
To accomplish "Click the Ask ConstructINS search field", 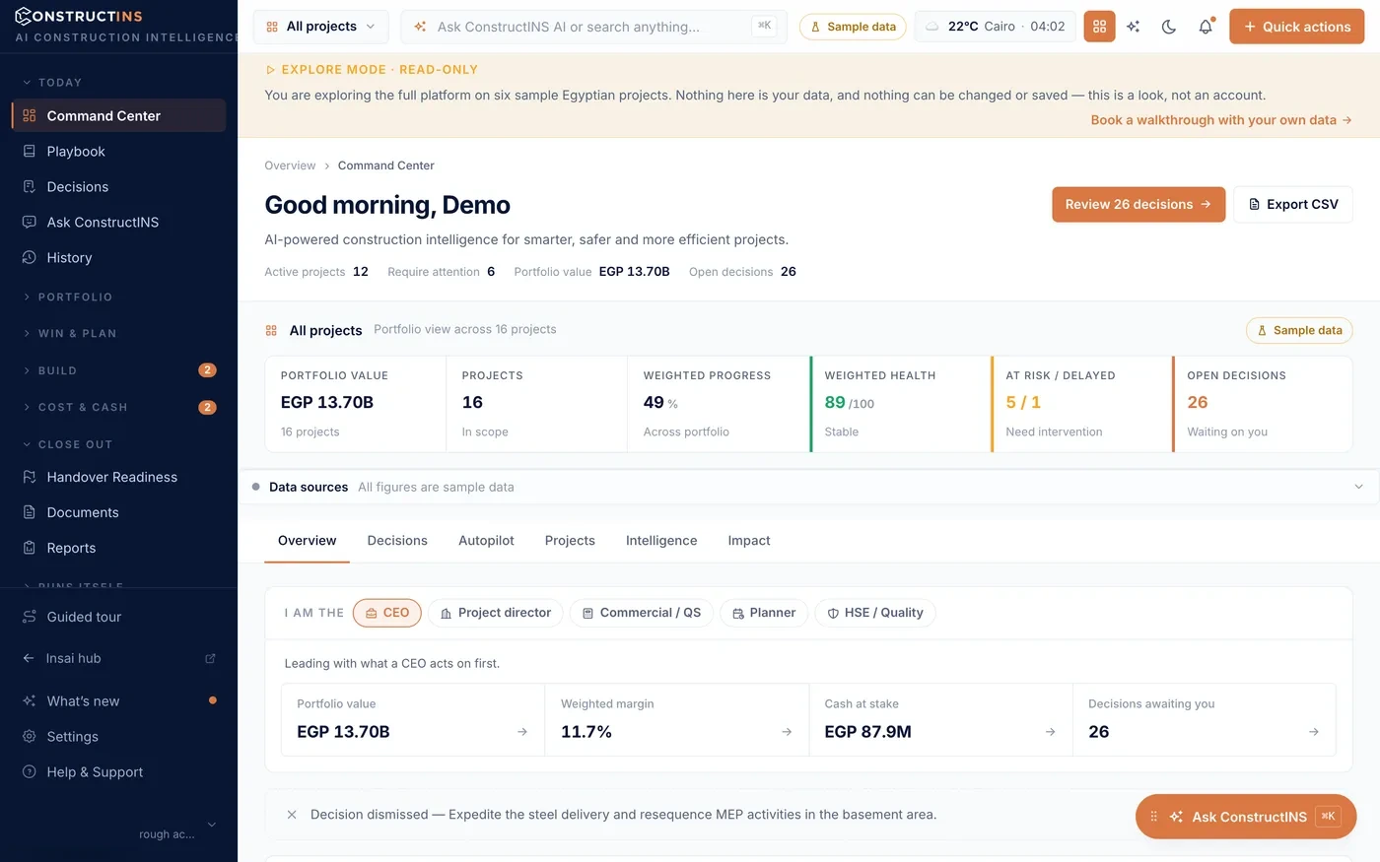I will (x=594, y=27).
